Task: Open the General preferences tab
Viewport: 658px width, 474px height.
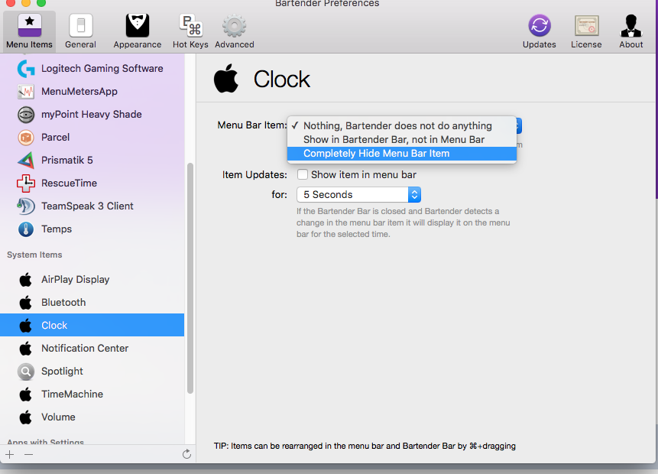Action: coord(80,31)
